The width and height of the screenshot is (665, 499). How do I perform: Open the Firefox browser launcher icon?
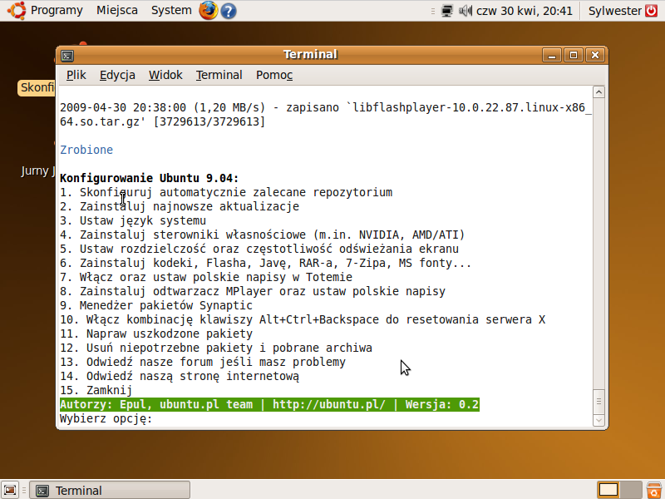coord(209,11)
